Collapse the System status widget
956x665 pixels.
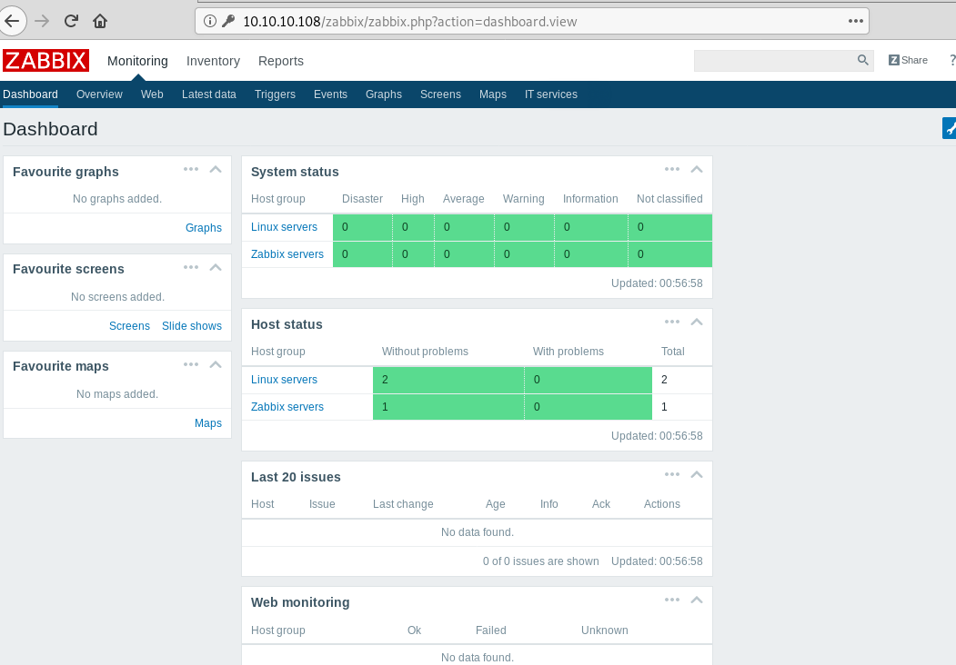click(696, 169)
